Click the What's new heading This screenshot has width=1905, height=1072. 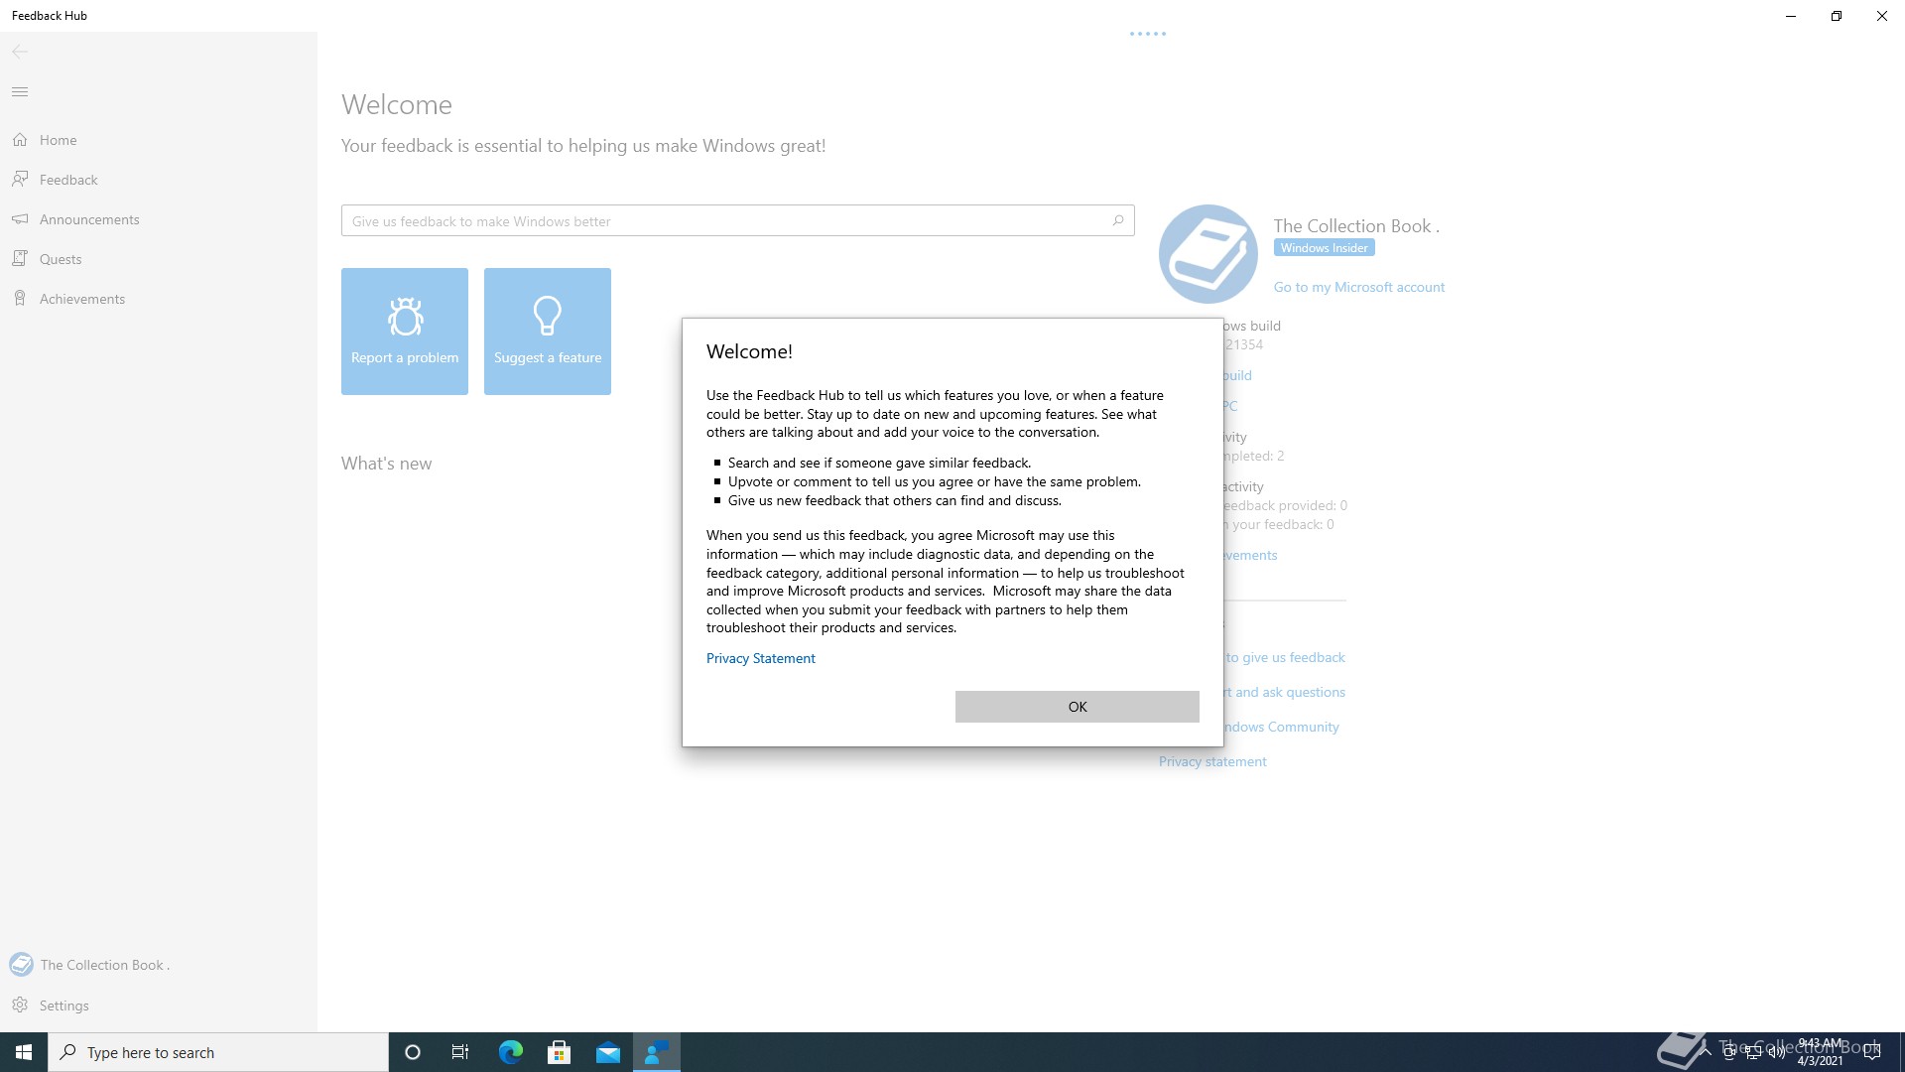386,464
